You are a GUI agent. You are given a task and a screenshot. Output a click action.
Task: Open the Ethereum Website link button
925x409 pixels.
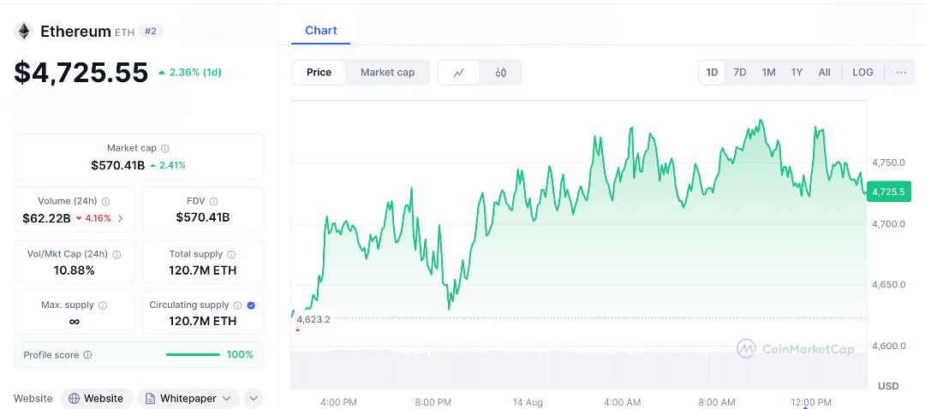(97, 399)
